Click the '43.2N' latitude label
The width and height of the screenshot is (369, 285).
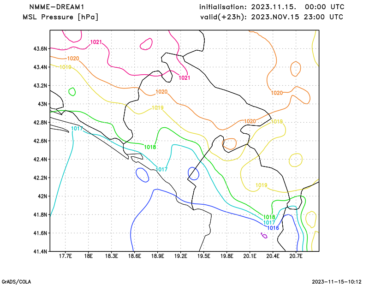point(40,86)
